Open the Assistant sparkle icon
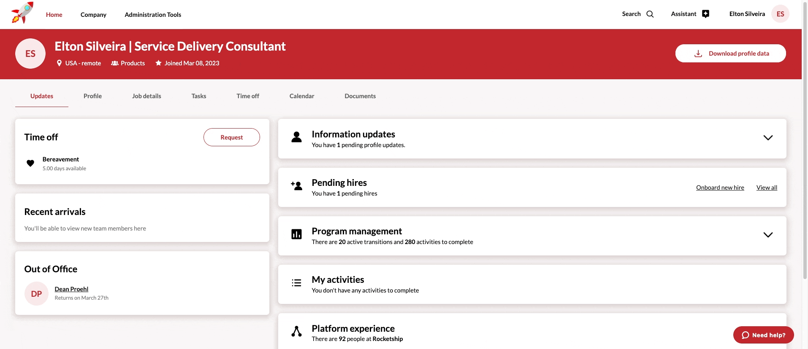The height and width of the screenshot is (349, 808). 705,14
